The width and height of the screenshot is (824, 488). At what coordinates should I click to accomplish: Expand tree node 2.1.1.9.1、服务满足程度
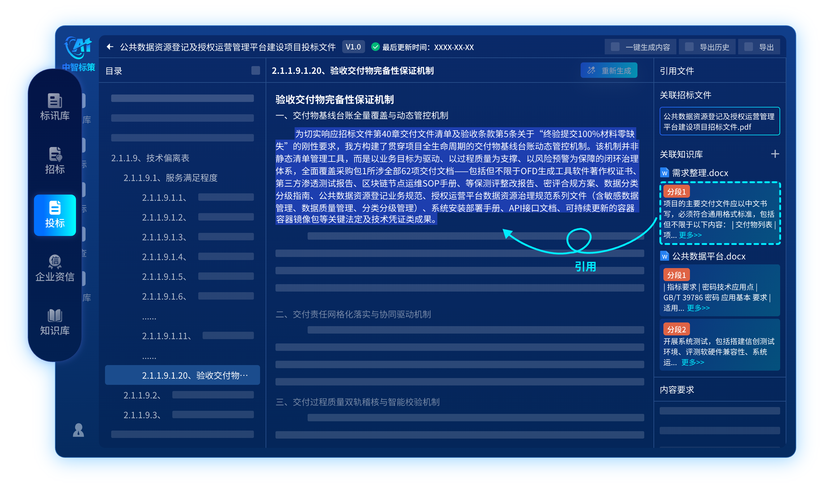point(170,178)
